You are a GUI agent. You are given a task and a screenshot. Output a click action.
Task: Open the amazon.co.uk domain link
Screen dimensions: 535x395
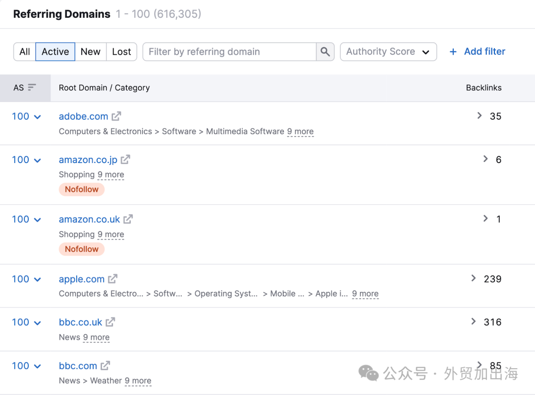pyautogui.click(x=89, y=219)
